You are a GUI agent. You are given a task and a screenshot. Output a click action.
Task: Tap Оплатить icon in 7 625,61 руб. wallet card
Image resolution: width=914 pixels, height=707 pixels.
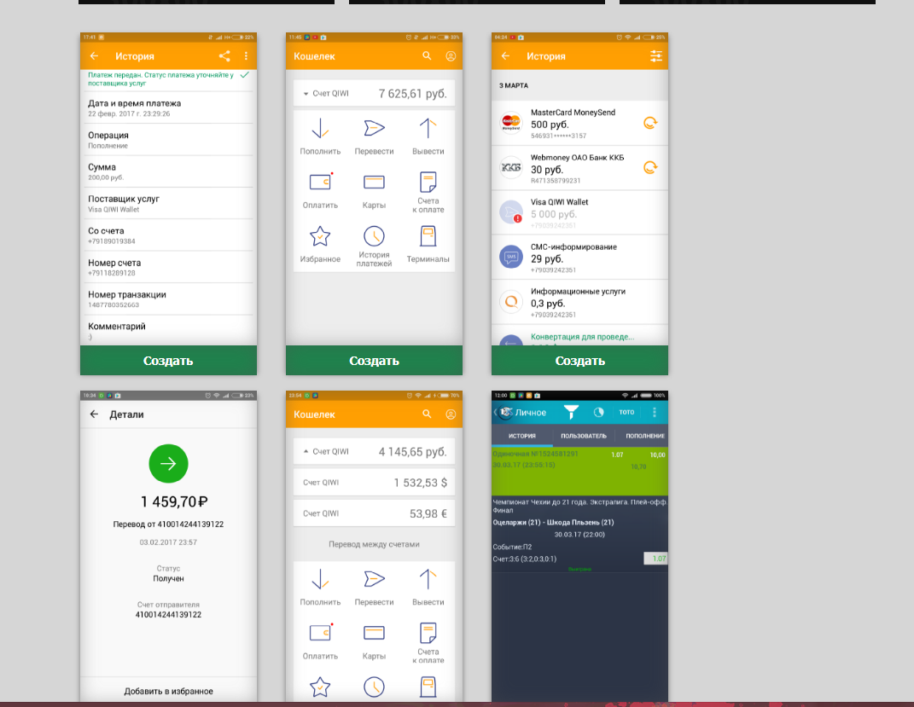point(320,182)
